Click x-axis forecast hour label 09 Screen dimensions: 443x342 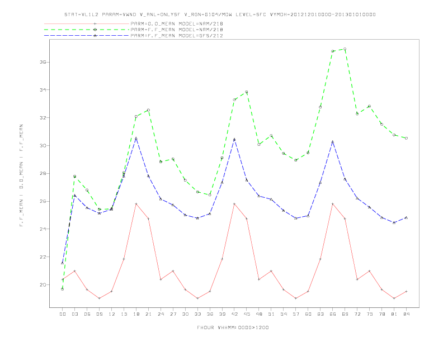point(99,314)
